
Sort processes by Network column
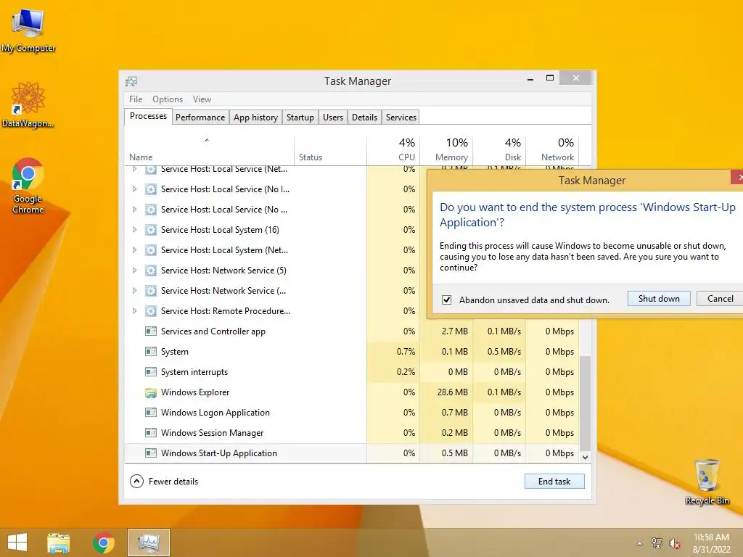coord(552,151)
